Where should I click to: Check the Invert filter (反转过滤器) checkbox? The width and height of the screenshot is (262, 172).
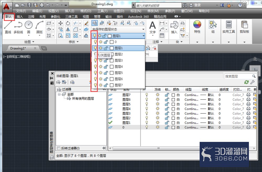(59, 148)
